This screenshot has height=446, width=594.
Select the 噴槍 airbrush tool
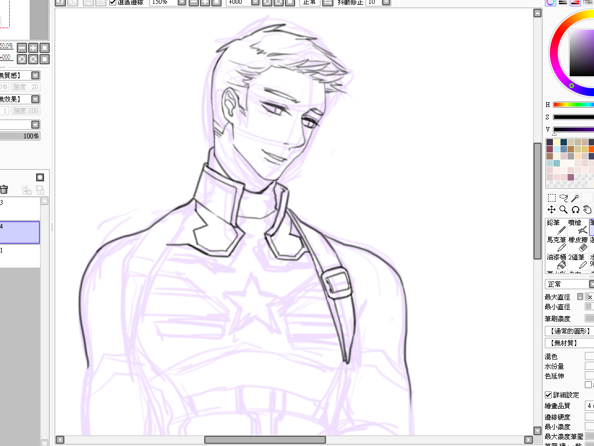[x=578, y=227]
